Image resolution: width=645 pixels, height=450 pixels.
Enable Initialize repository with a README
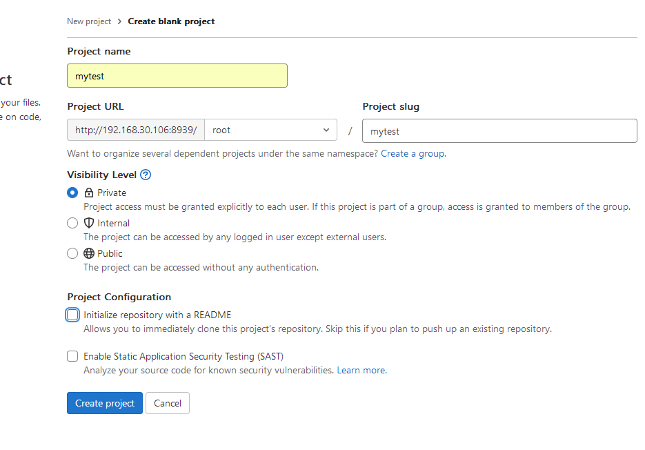tap(72, 315)
